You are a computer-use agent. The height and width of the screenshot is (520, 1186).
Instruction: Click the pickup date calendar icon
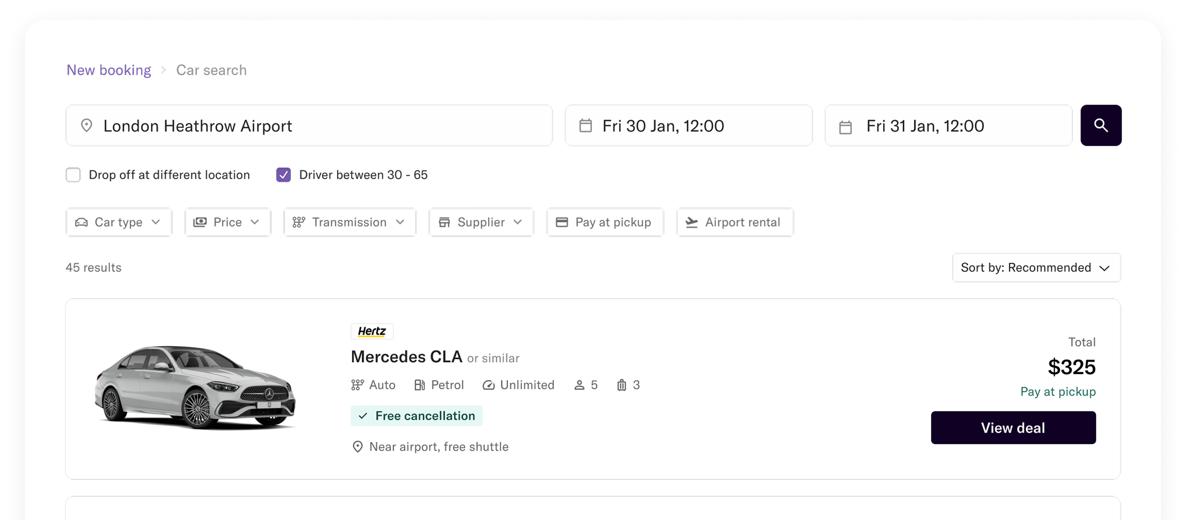click(x=585, y=125)
